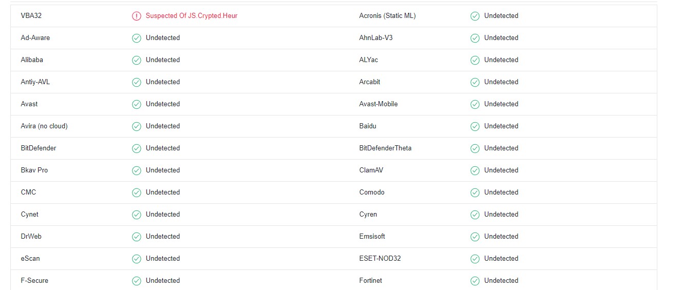This screenshot has width=682, height=290.
Task: Select the check icon beside Baidu
Action: pos(475,126)
